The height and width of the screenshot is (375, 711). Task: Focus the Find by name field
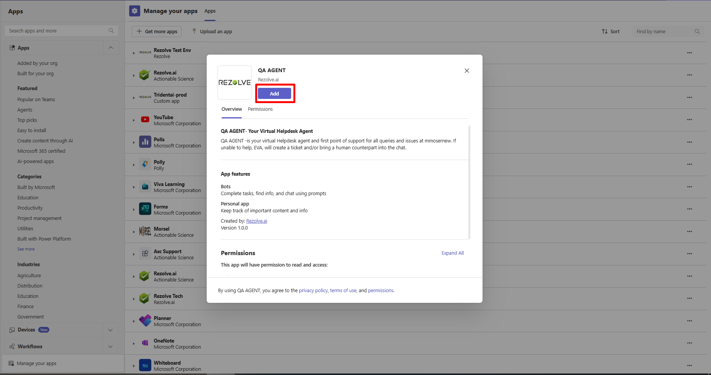(x=667, y=32)
